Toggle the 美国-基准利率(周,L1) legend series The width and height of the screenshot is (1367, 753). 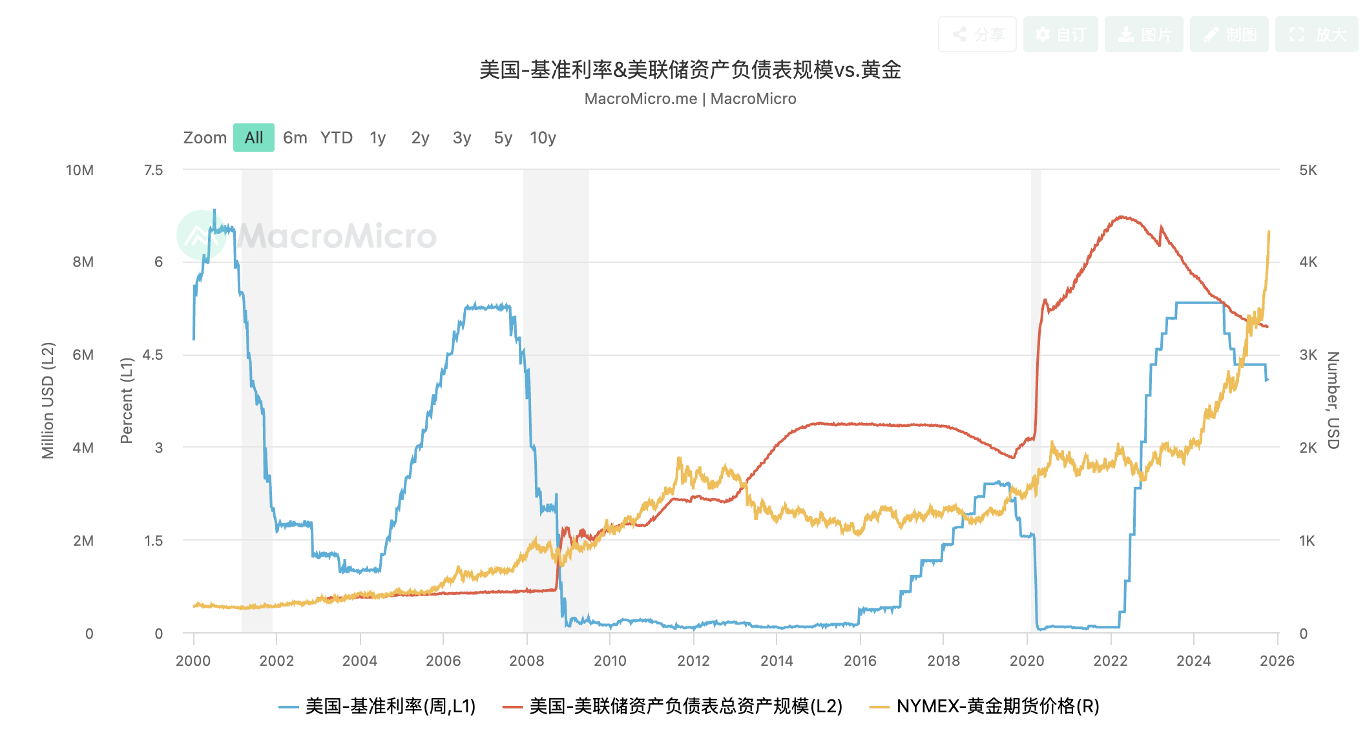pyautogui.click(x=378, y=707)
